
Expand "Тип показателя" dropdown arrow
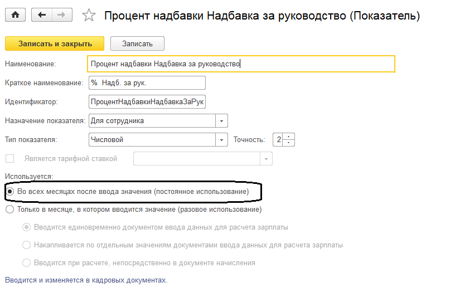[222, 140]
